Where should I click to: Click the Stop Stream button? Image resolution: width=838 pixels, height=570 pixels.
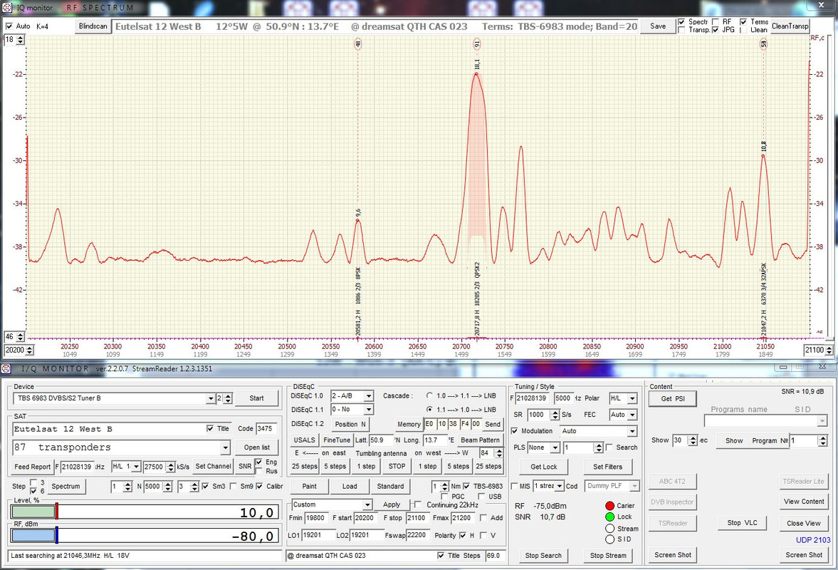(608, 556)
